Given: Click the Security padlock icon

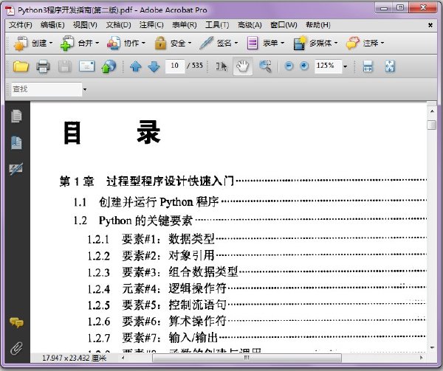Looking at the screenshot, I should [x=160, y=44].
